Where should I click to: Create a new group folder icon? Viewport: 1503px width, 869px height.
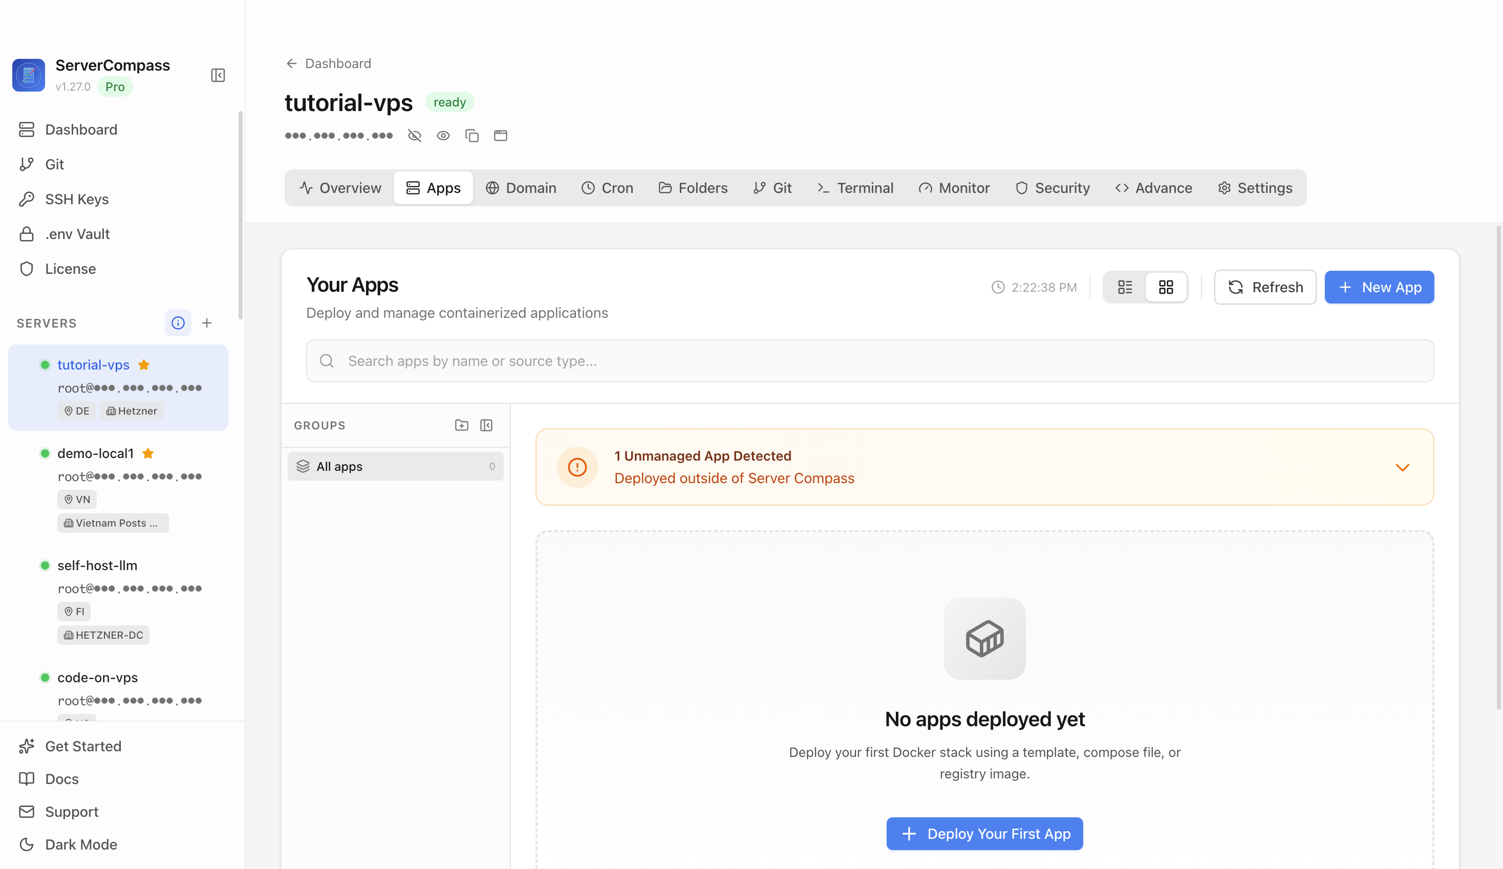pos(462,425)
